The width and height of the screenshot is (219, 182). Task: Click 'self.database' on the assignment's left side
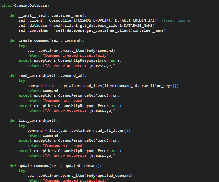(33, 26)
